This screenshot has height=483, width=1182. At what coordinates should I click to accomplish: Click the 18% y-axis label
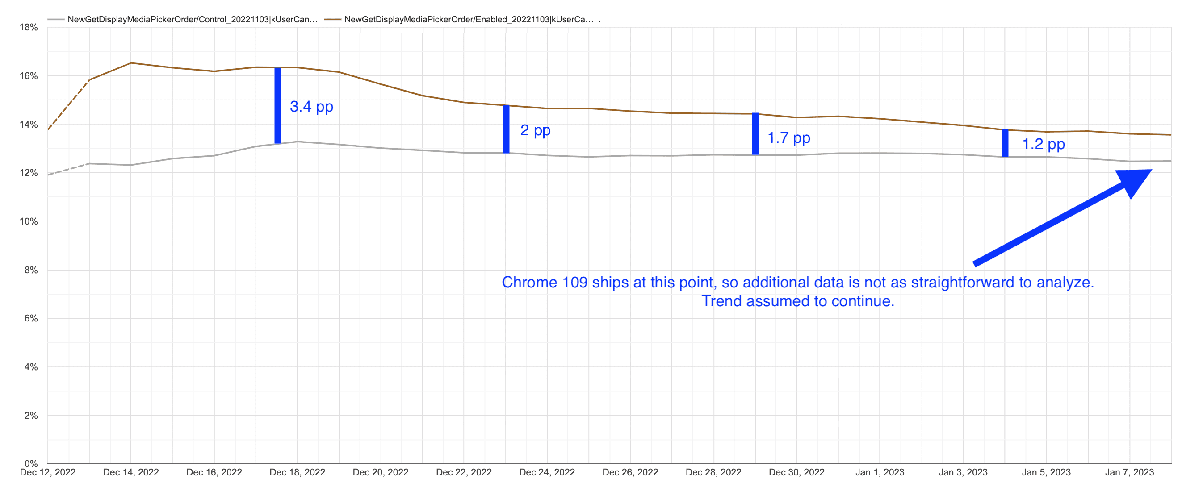point(29,27)
